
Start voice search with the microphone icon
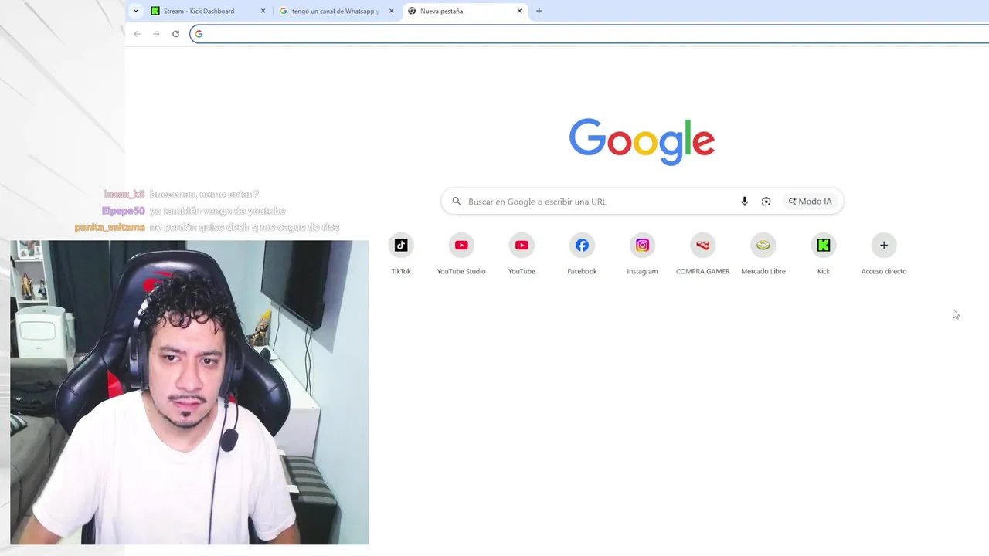tap(745, 202)
